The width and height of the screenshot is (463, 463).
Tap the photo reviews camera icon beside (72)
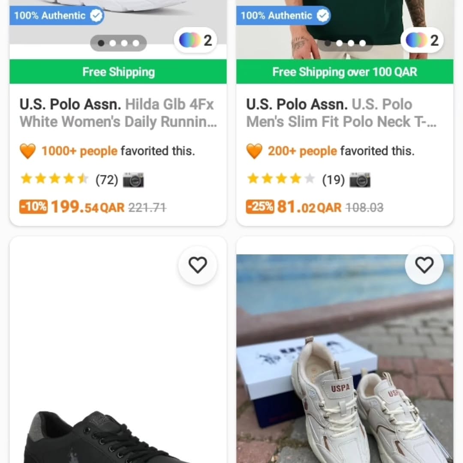click(x=133, y=180)
